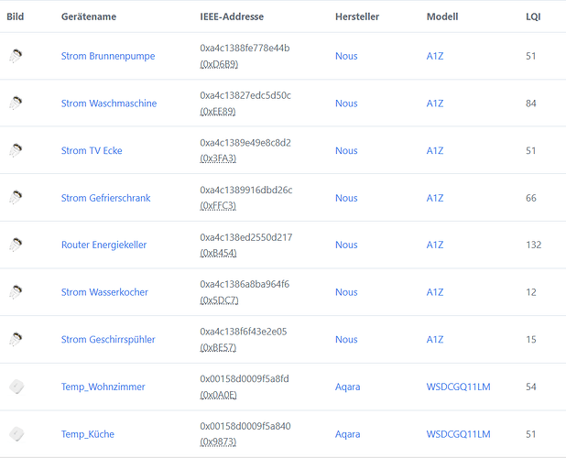Click the Temp_Küche sensor thumbnail
The image size is (566, 458).
[x=16, y=434]
